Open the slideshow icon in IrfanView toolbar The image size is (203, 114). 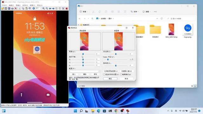coord(6,9)
